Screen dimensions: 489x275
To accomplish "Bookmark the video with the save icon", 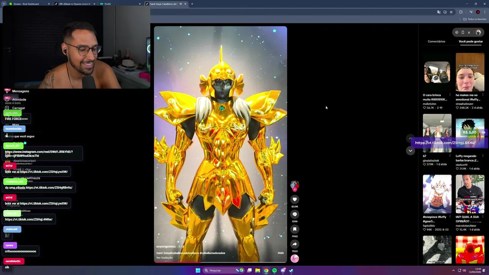I will pyautogui.click(x=295, y=229).
